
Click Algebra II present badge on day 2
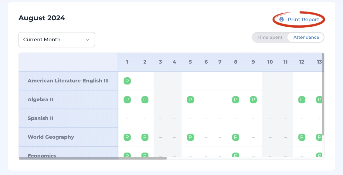[x=145, y=99]
